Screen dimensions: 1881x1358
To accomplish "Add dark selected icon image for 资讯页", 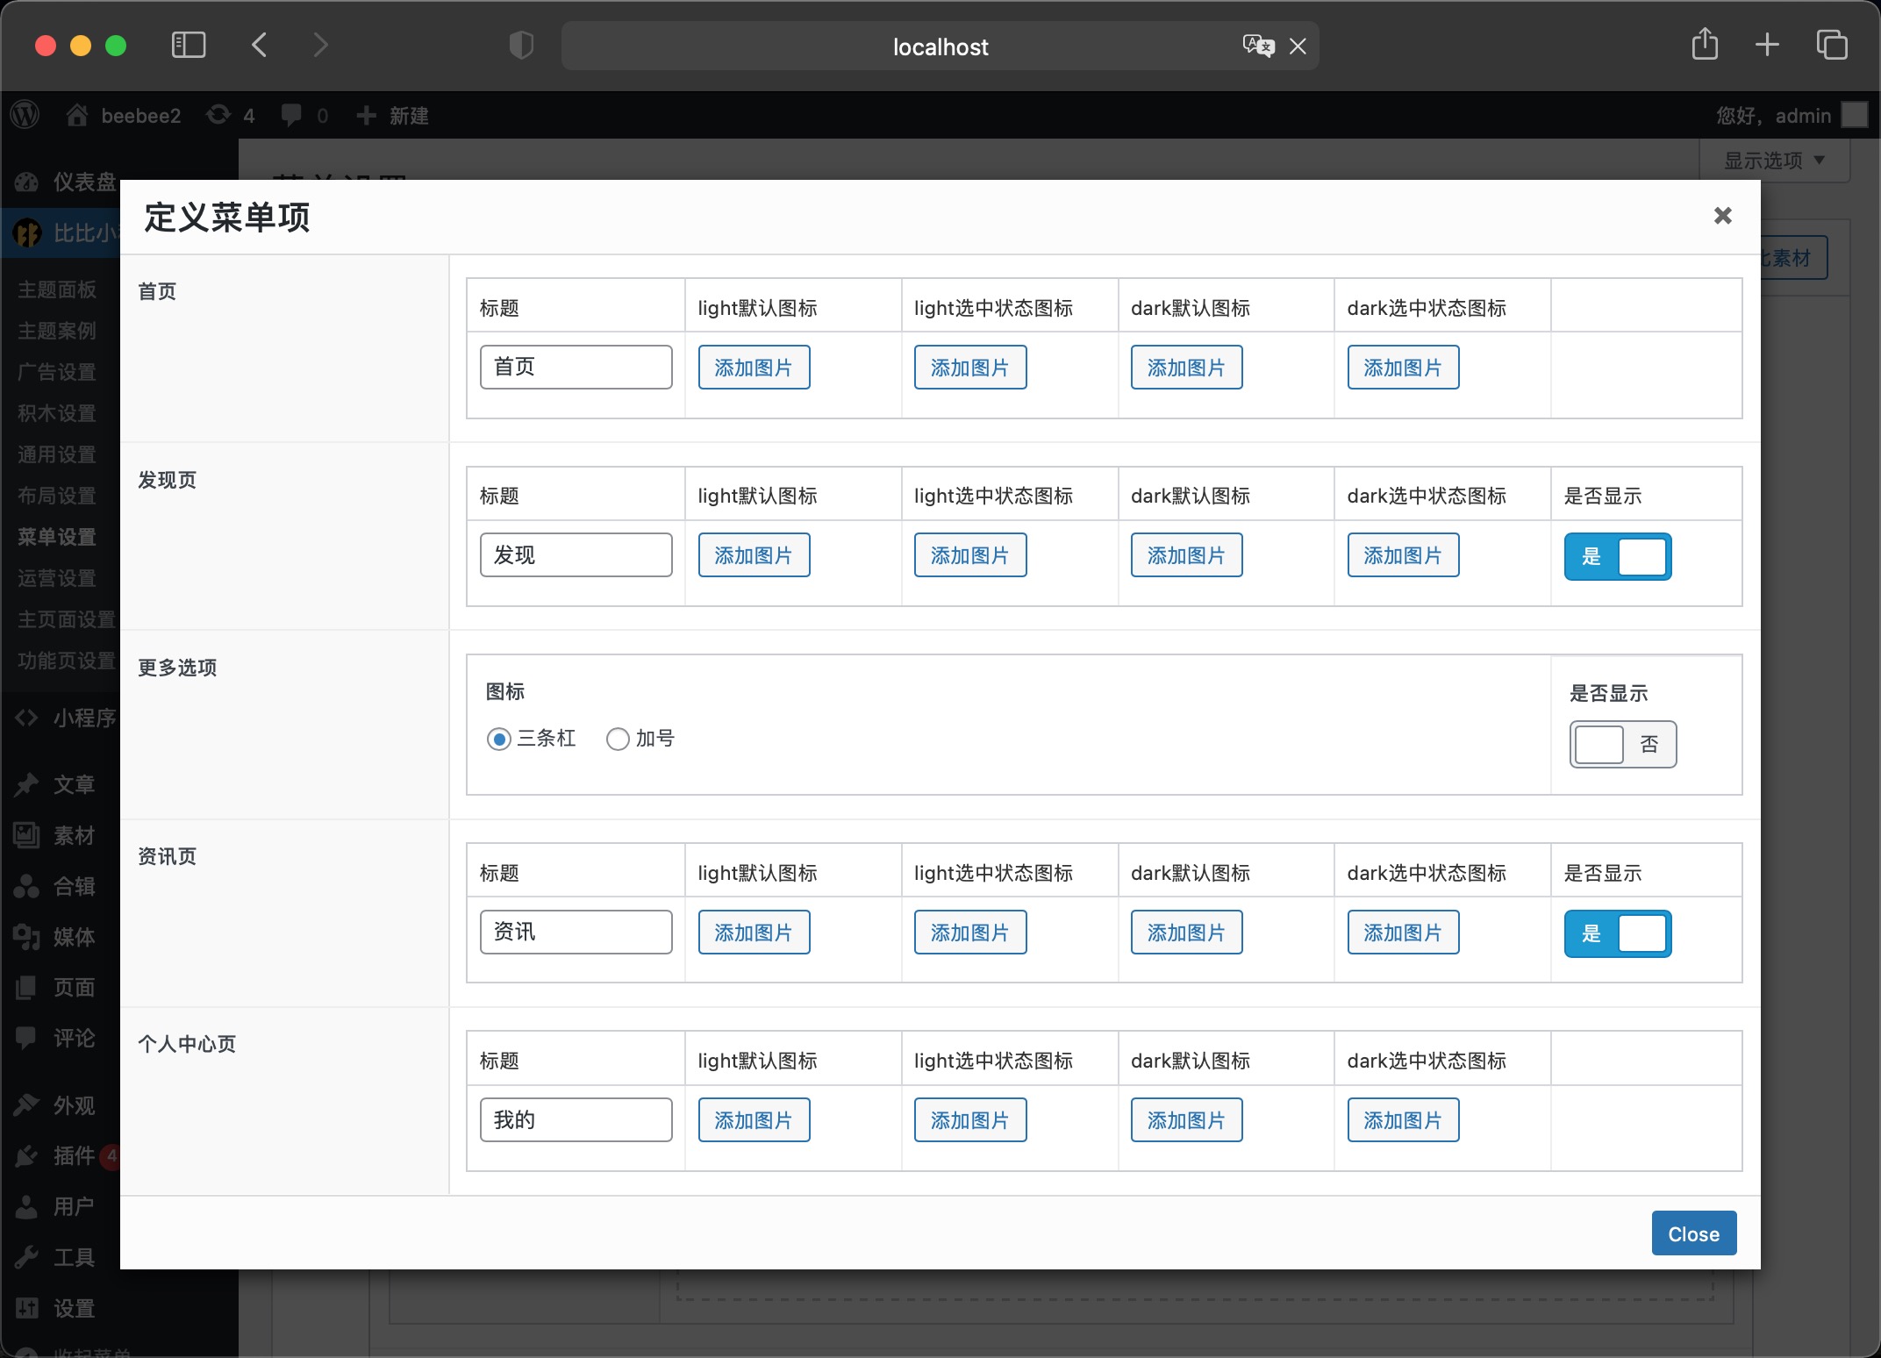I will point(1403,932).
